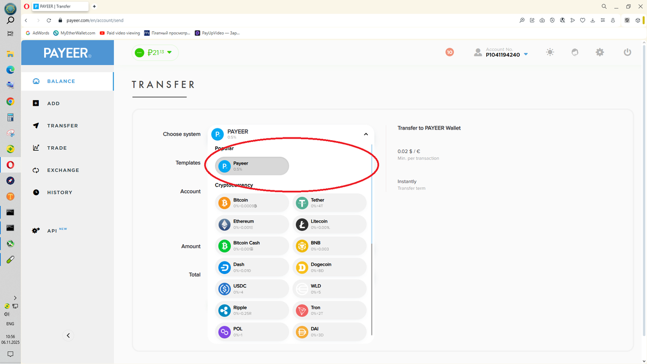Viewport: 647px width, 364px height.
Task: Open the account number dropdown
Action: (526, 54)
